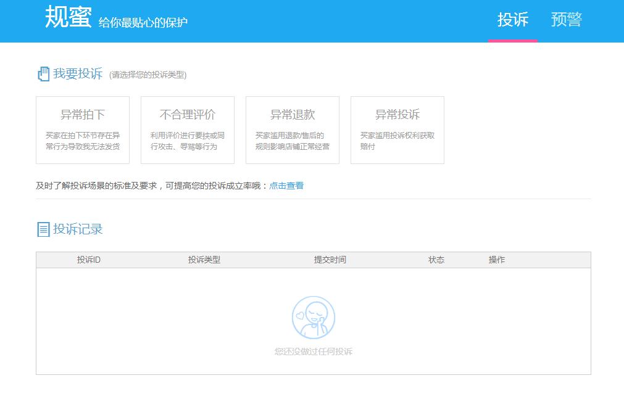This screenshot has width=624, height=407.
Task: Select the 投诉 tab in the header
Action: (x=514, y=20)
